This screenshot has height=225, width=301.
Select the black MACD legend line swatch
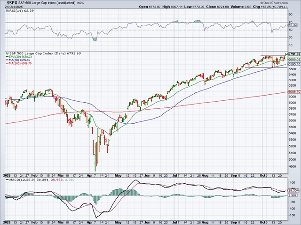click(x=7, y=180)
